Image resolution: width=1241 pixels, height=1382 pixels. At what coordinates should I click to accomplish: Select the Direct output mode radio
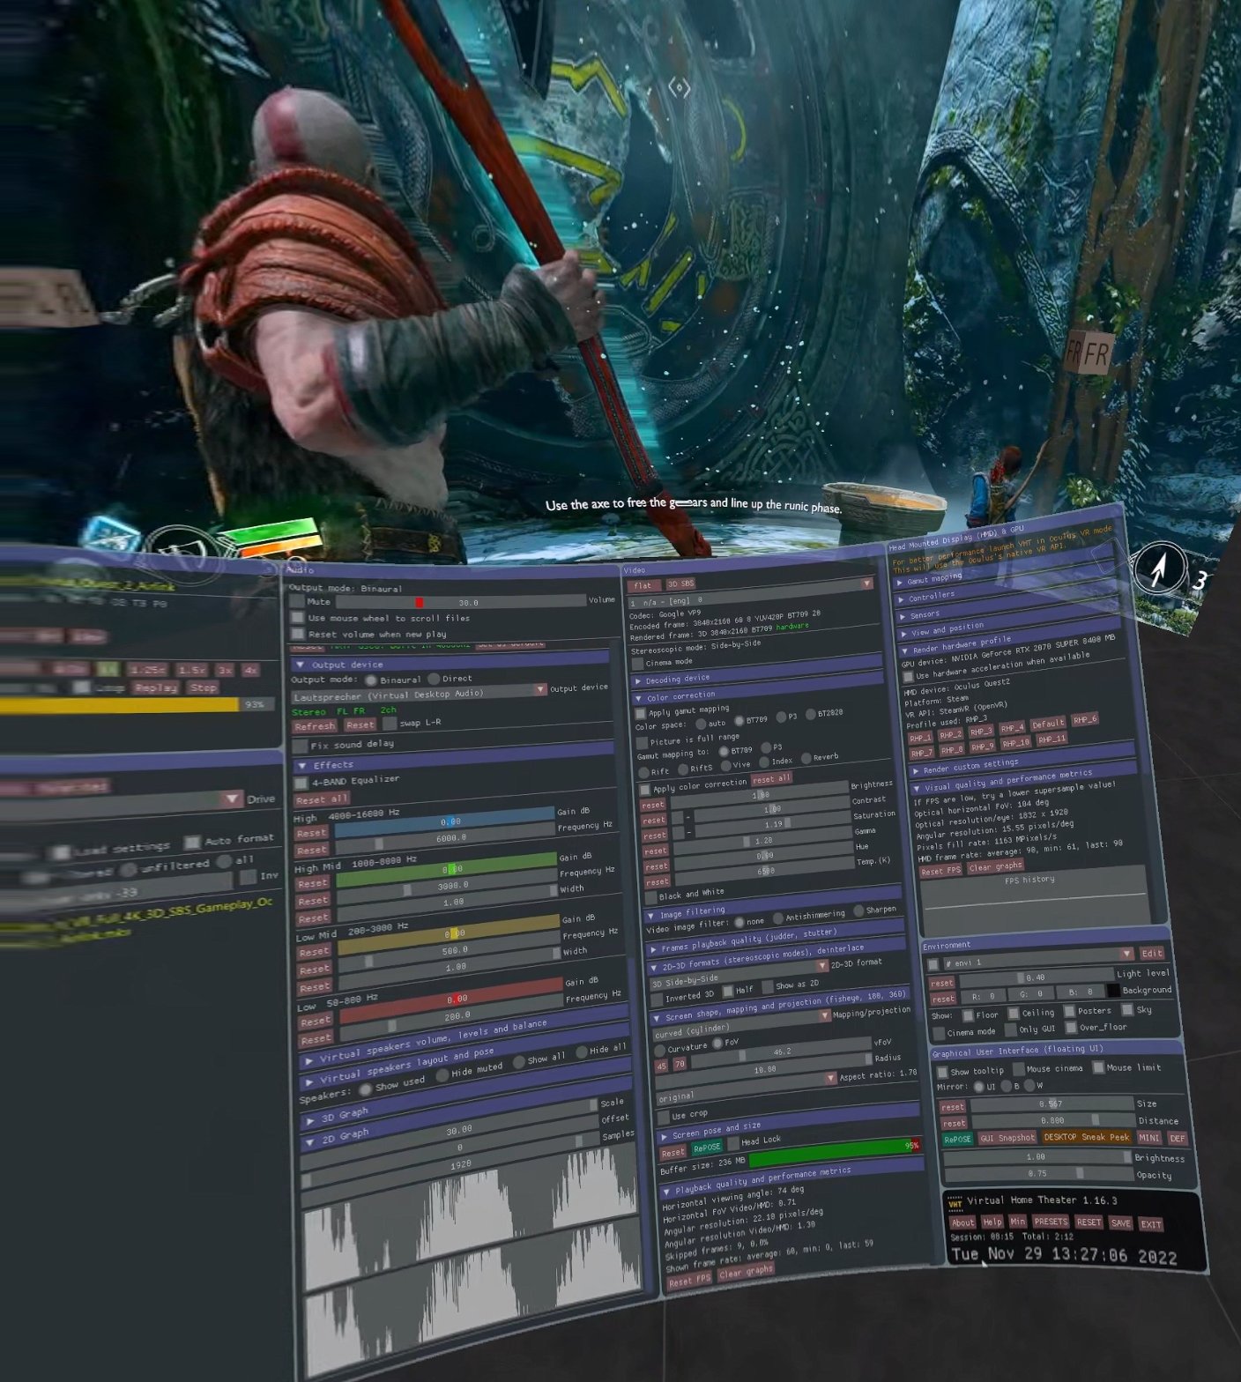click(x=434, y=679)
